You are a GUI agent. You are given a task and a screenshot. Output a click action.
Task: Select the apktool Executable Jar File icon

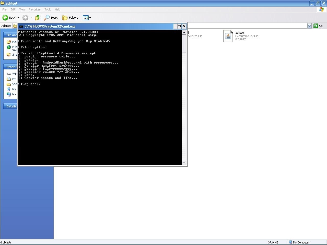228,36
